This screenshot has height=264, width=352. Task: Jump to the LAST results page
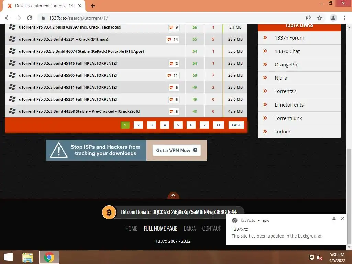(x=236, y=125)
